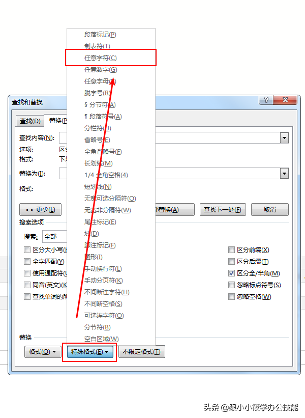Open the 格式(O) dropdown button
This screenshot has width=305, height=418.
[x=43, y=352]
